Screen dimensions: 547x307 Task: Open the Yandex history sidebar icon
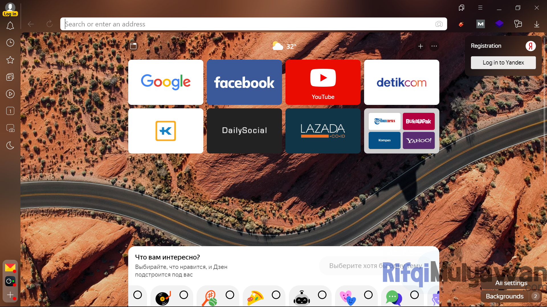[x=10, y=42]
